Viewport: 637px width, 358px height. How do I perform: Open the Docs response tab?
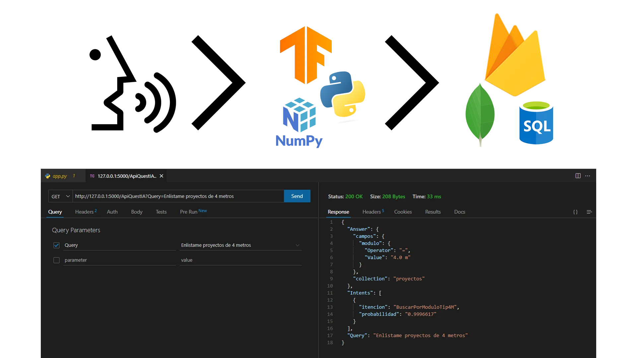click(460, 212)
